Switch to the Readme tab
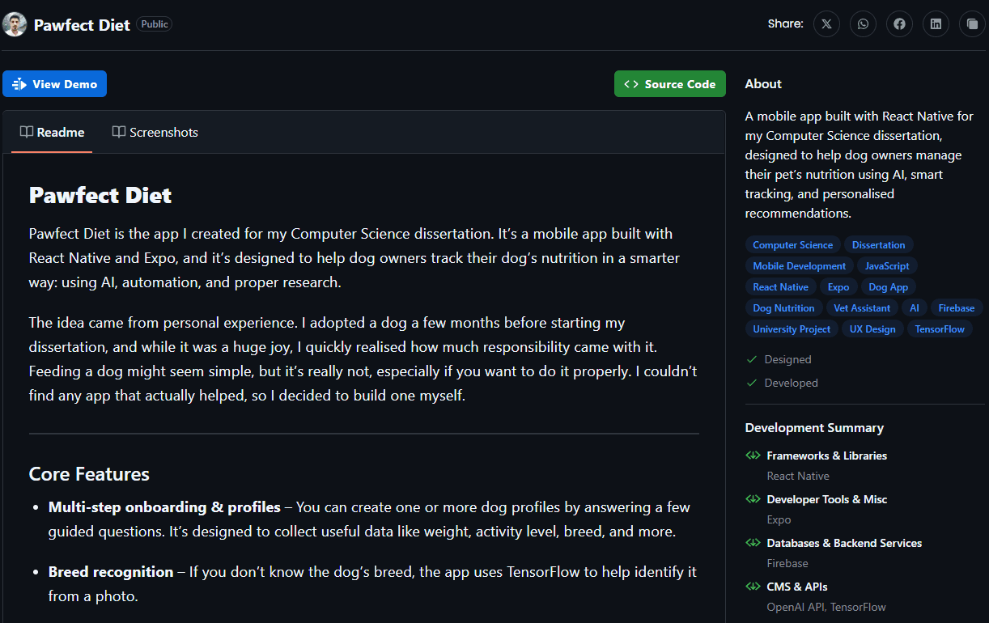 (53, 132)
